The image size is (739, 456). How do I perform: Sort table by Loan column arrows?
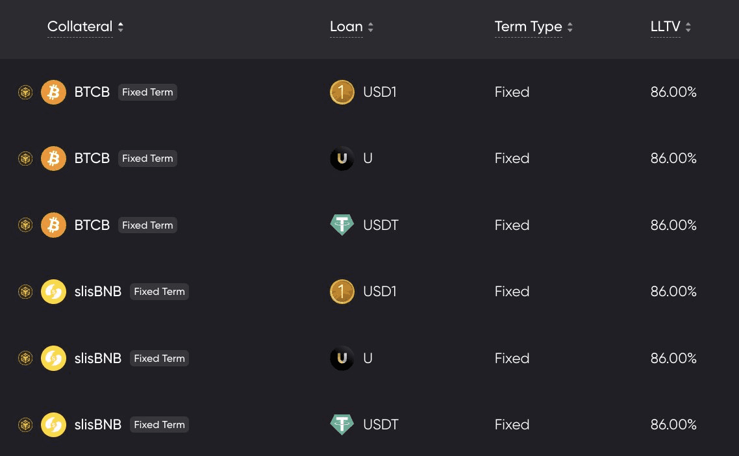pos(371,27)
